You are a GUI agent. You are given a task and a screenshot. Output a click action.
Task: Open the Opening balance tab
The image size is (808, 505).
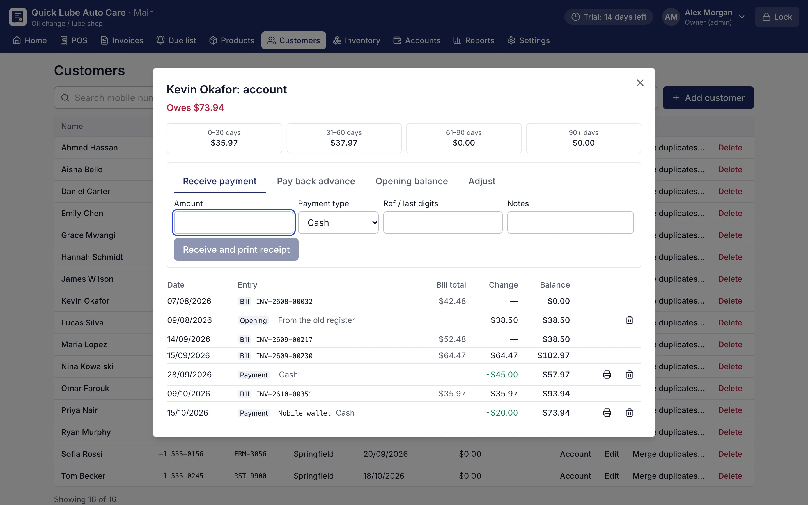click(x=411, y=181)
